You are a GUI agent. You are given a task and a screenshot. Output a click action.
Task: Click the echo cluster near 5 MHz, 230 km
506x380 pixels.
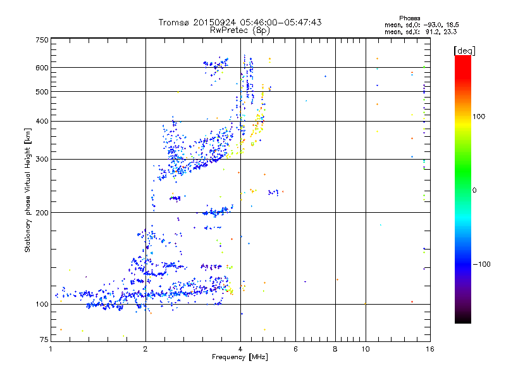click(x=274, y=193)
